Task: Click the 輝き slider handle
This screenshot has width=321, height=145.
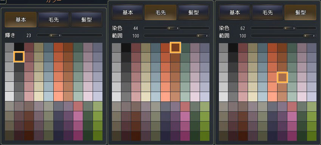Action: [x=55, y=36]
